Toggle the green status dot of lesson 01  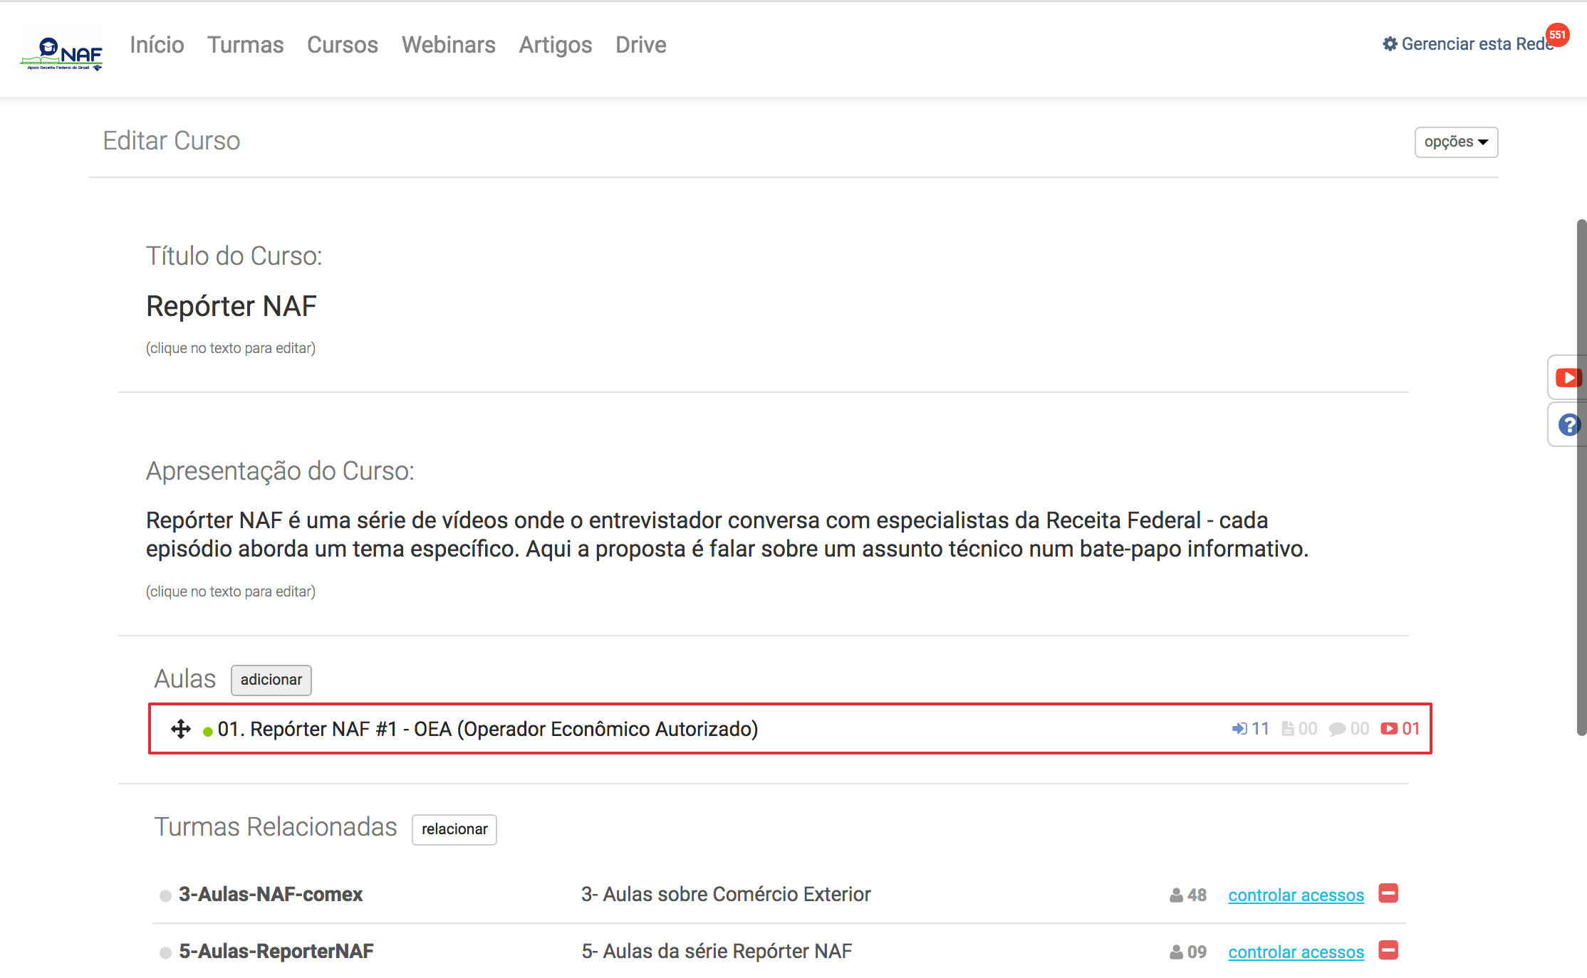click(207, 731)
